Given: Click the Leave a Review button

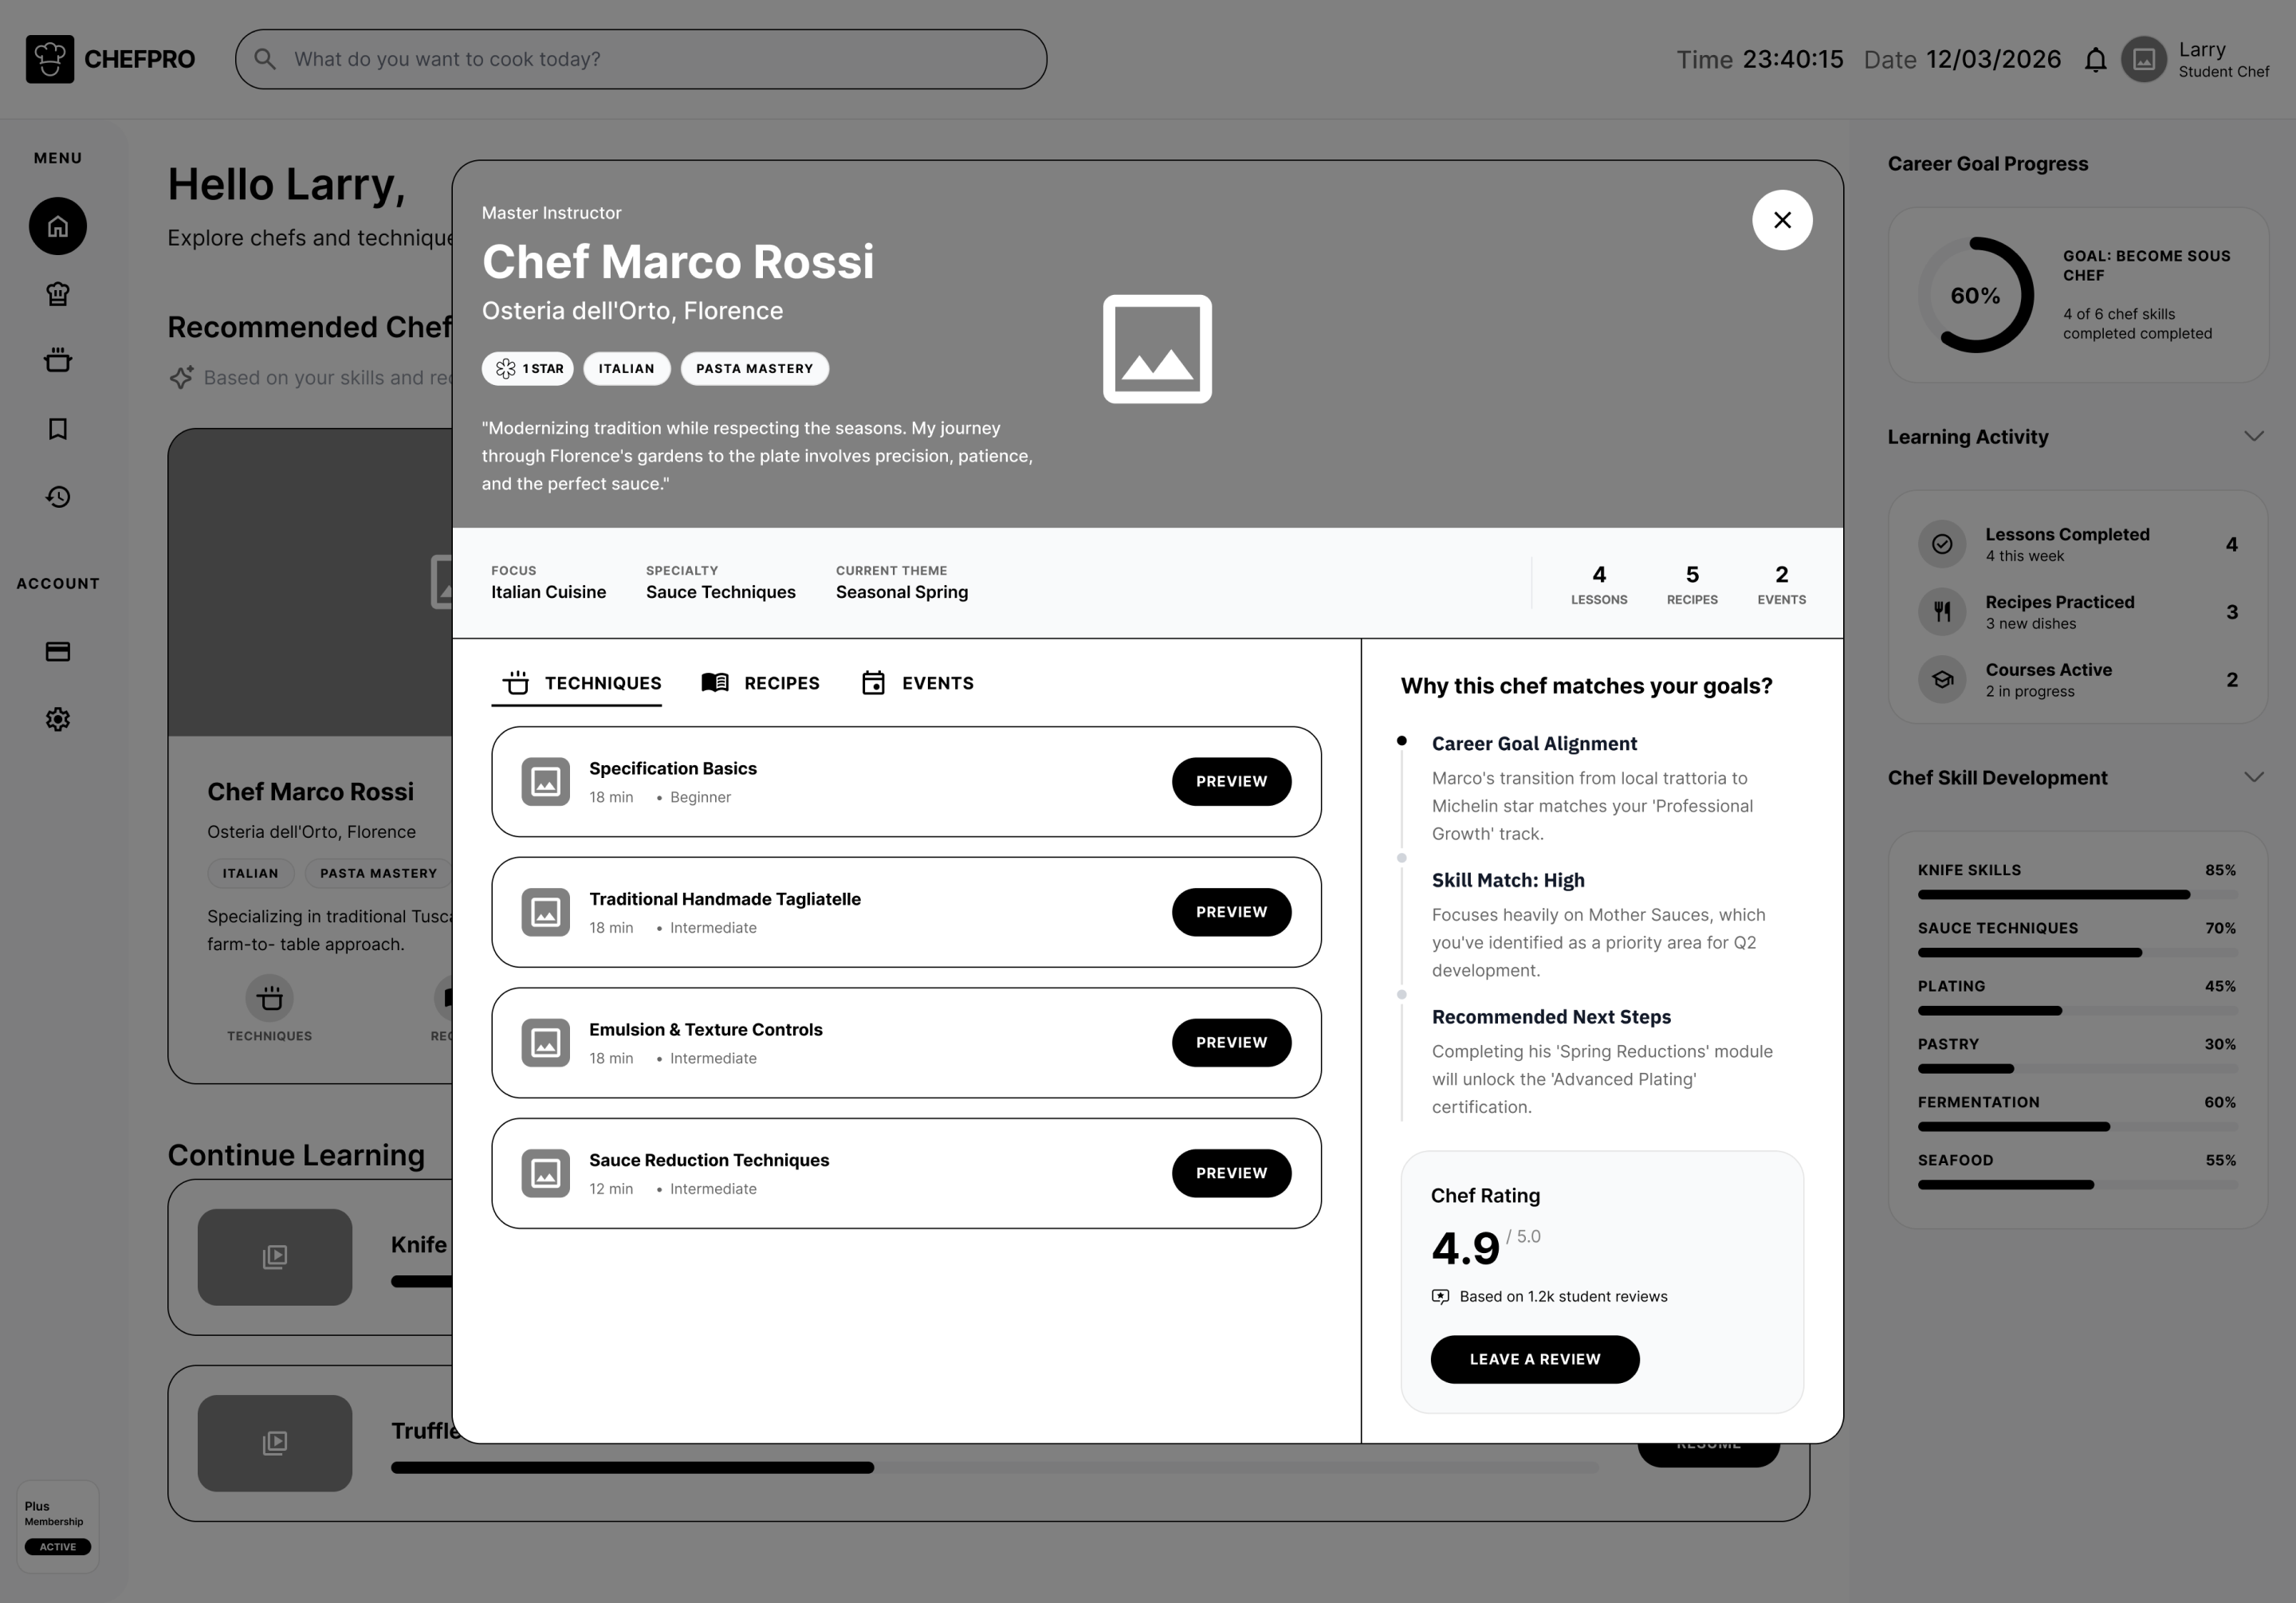Looking at the screenshot, I should 1535,1359.
